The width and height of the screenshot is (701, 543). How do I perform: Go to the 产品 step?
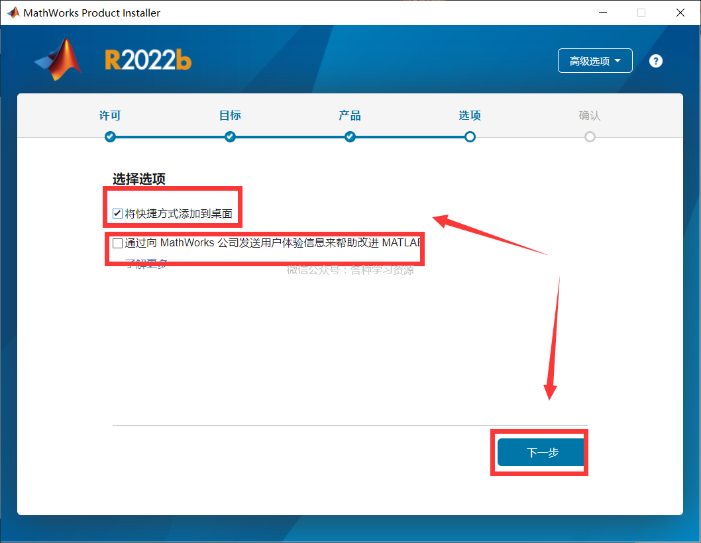pyautogui.click(x=350, y=115)
